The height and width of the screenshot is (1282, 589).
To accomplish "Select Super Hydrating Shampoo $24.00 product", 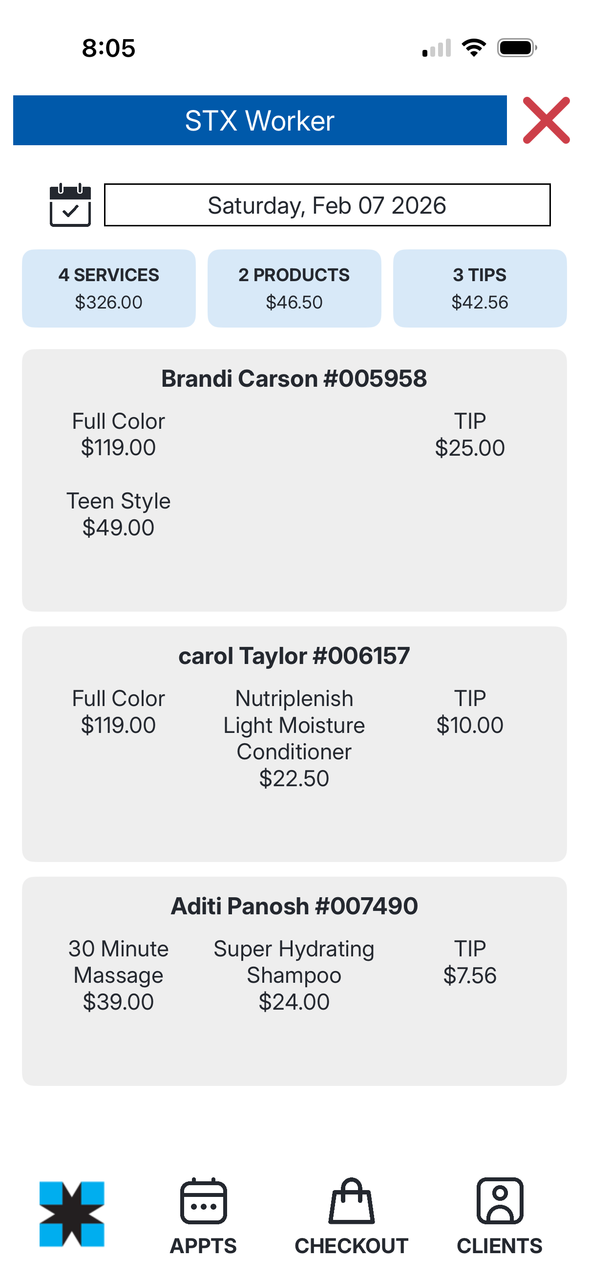I will coord(294,975).
